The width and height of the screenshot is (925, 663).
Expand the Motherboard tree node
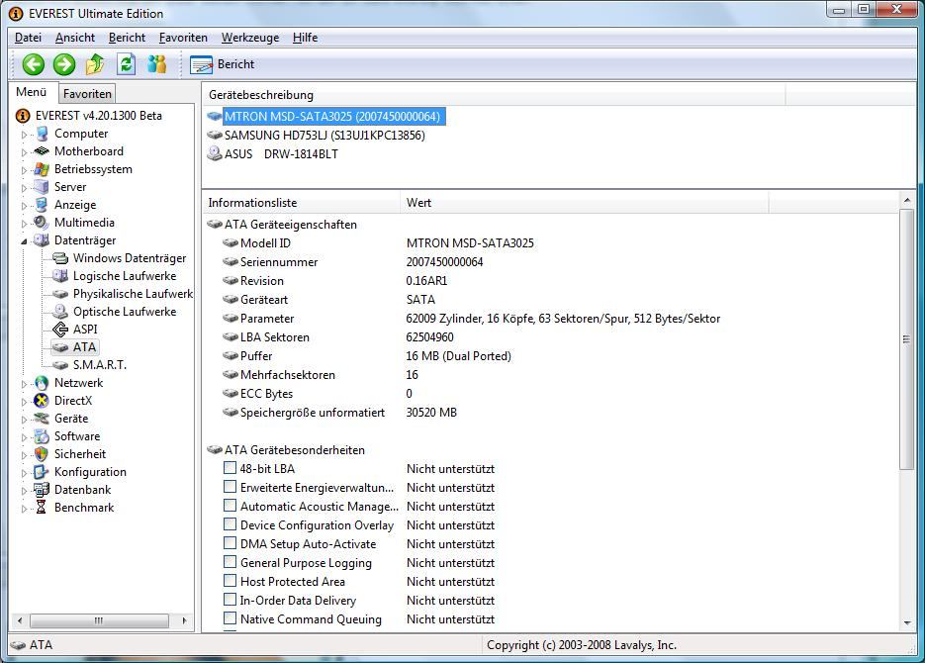[x=24, y=152]
